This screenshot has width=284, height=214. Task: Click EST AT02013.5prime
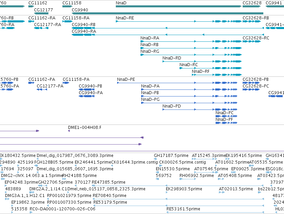(x=236, y=189)
